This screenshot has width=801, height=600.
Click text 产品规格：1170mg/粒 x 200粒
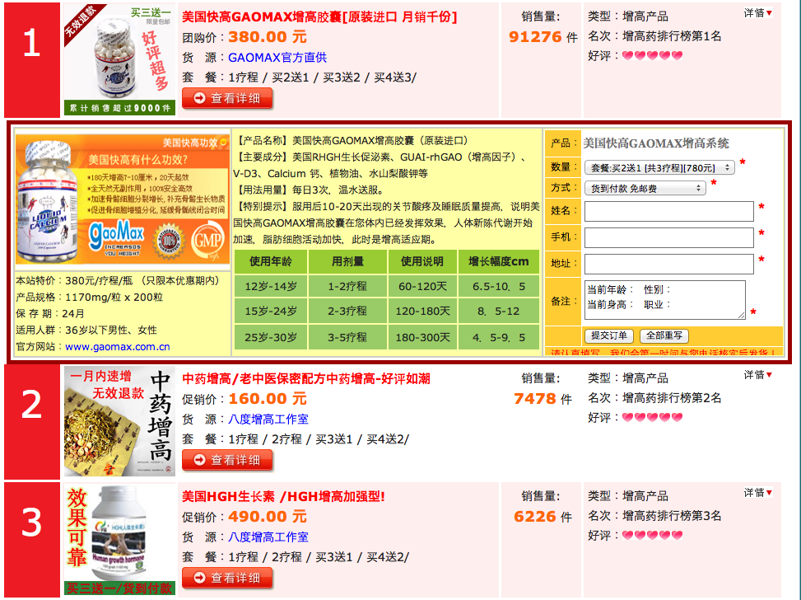(90, 298)
